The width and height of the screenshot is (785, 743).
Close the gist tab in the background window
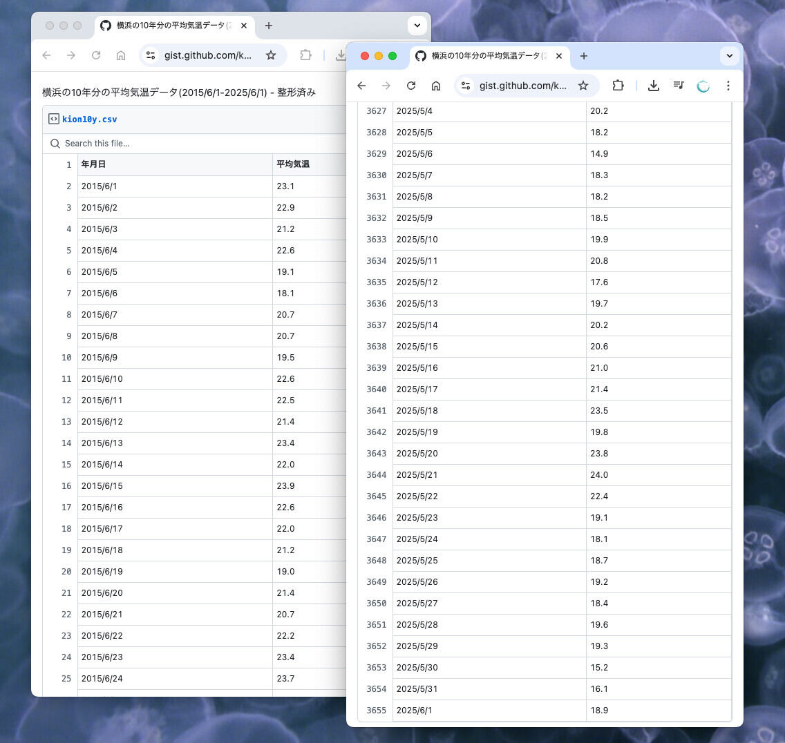point(244,26)
